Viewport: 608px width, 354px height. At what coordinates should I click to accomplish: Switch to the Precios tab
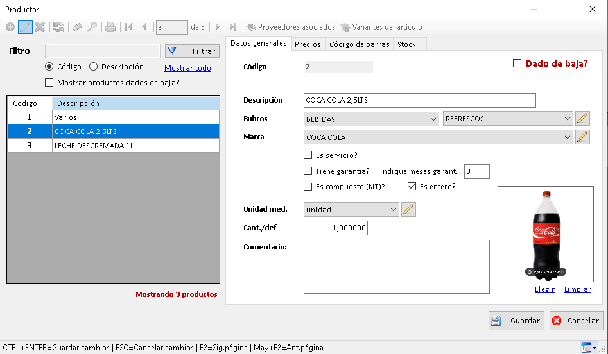(x=308, y=44)
